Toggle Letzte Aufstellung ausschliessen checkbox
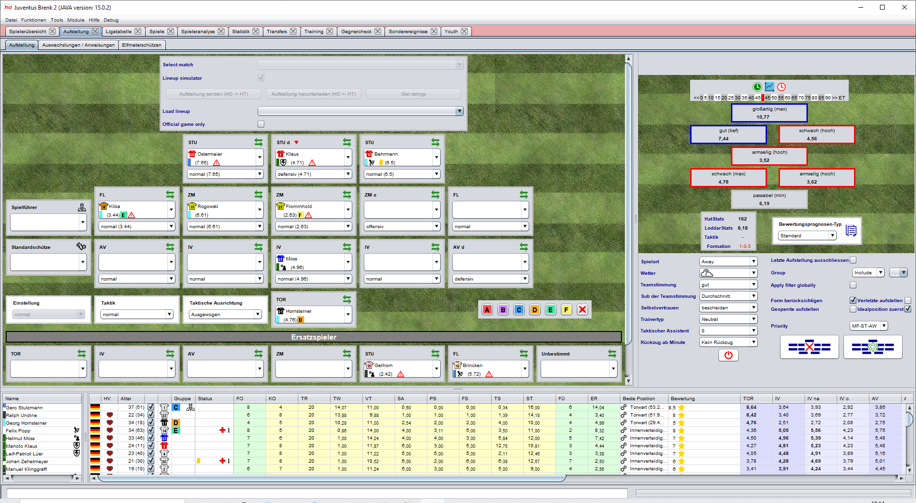916x503 pixels. pos(853,260)
